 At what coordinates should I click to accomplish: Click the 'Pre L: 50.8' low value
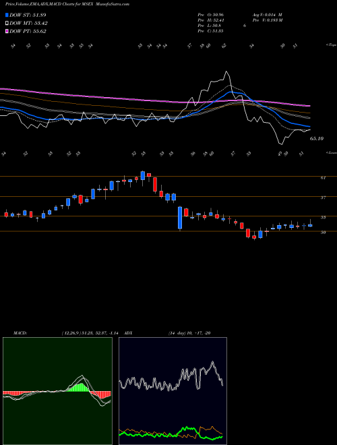[209, 26]
